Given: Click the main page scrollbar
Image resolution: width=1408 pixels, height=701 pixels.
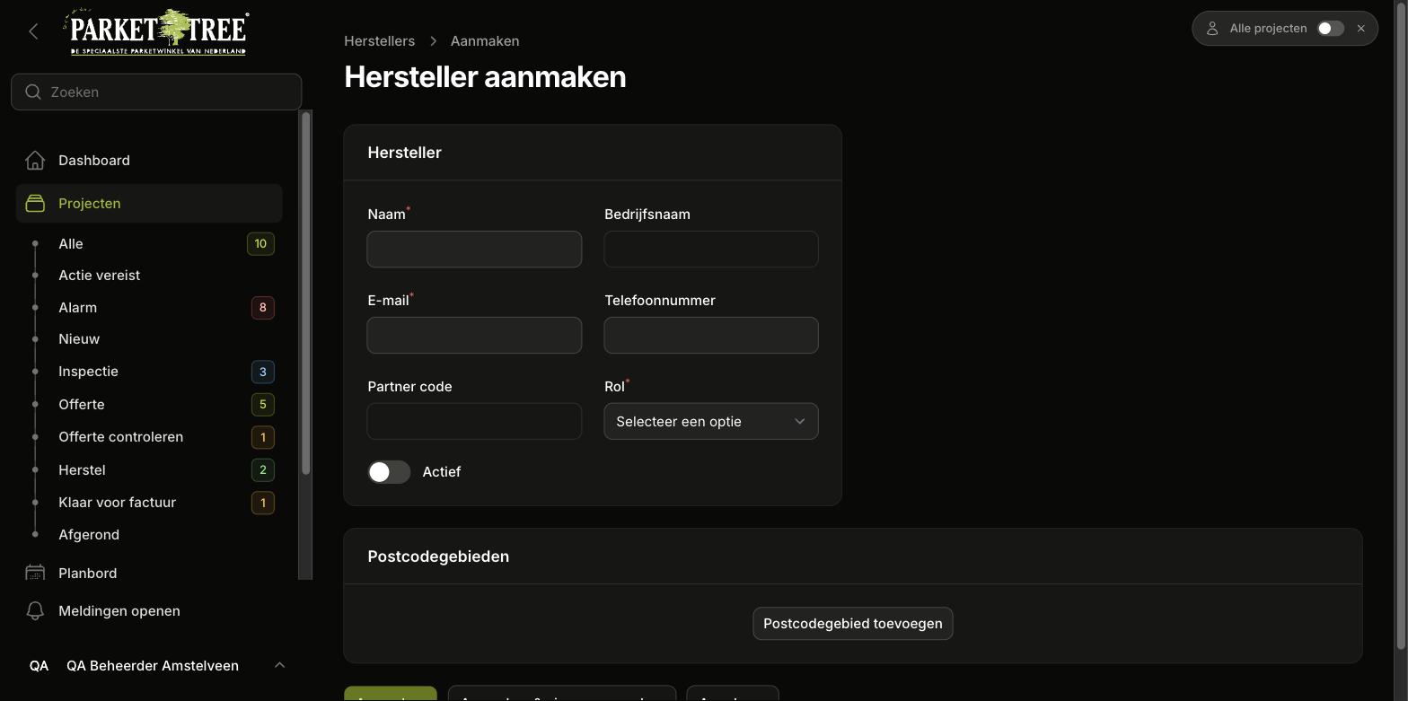Looking at the screenshot, I should tap(1402, 325).
